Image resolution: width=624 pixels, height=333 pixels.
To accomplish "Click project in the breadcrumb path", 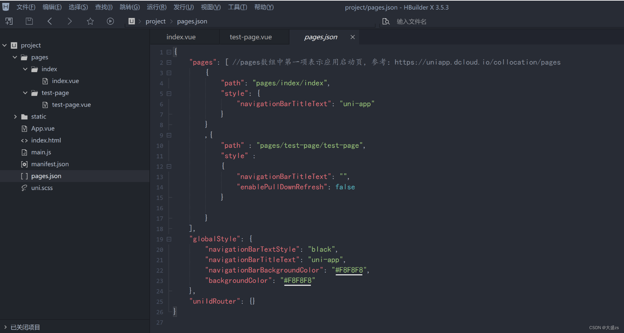I will [155, 21].
